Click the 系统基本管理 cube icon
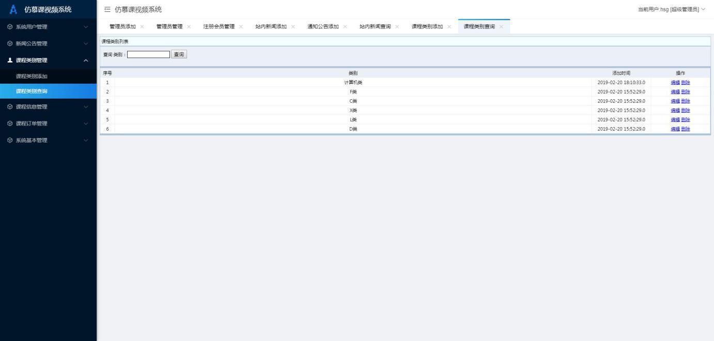The width and height of the screenshot is (714, 341). [10, 141]
